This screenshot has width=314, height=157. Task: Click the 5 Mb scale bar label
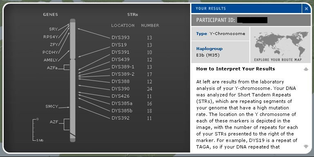[40, 140]
